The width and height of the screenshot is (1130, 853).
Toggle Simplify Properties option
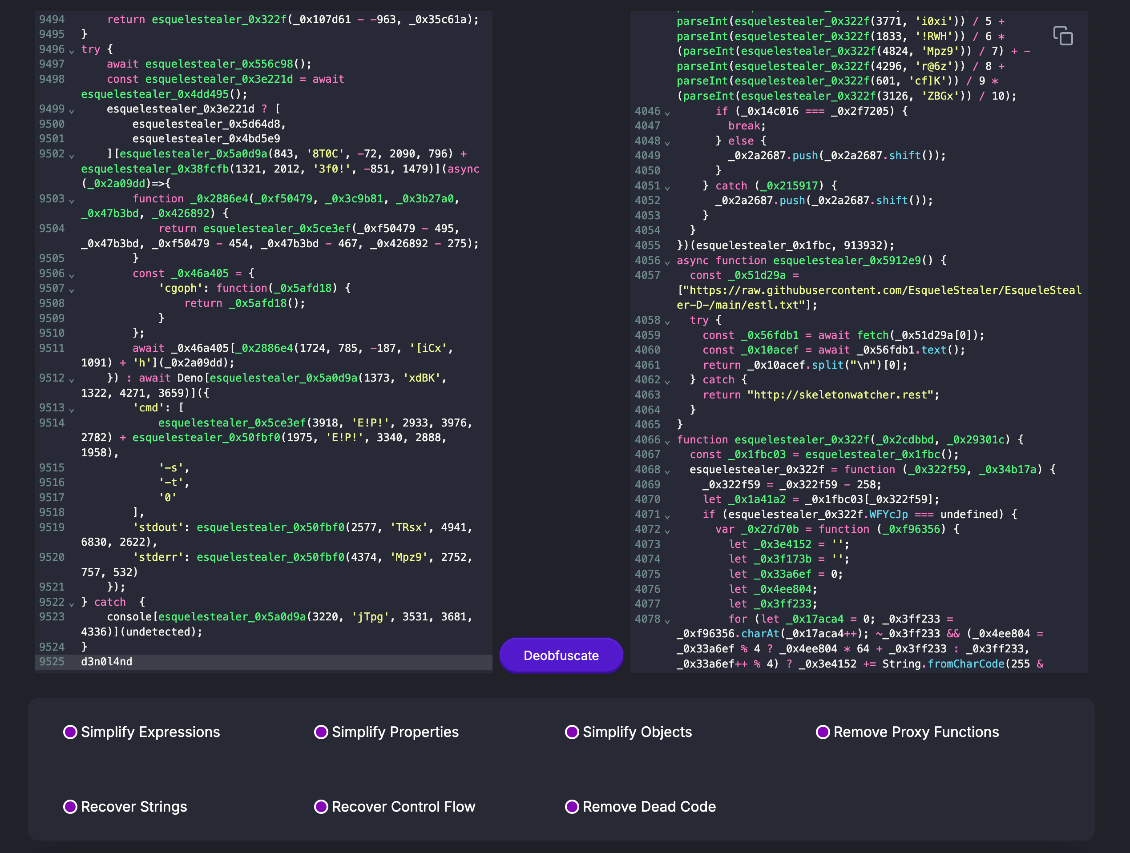[321, 732]
